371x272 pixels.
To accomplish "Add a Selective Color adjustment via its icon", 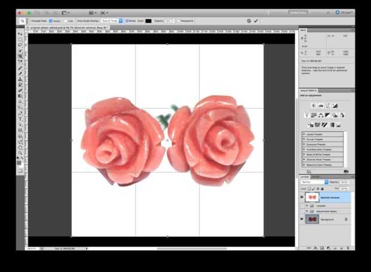I will (338, 125).
